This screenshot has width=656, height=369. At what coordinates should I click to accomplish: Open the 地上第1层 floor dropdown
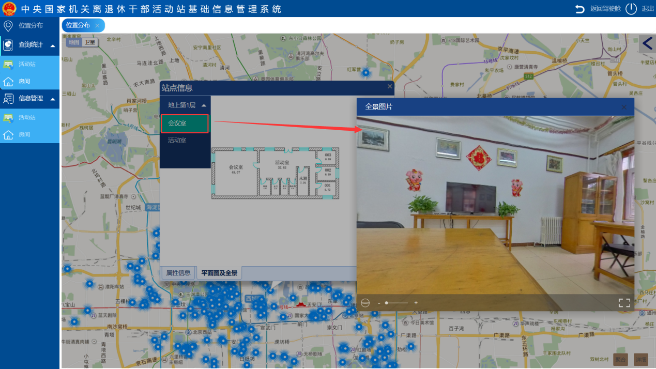(185, 105)
